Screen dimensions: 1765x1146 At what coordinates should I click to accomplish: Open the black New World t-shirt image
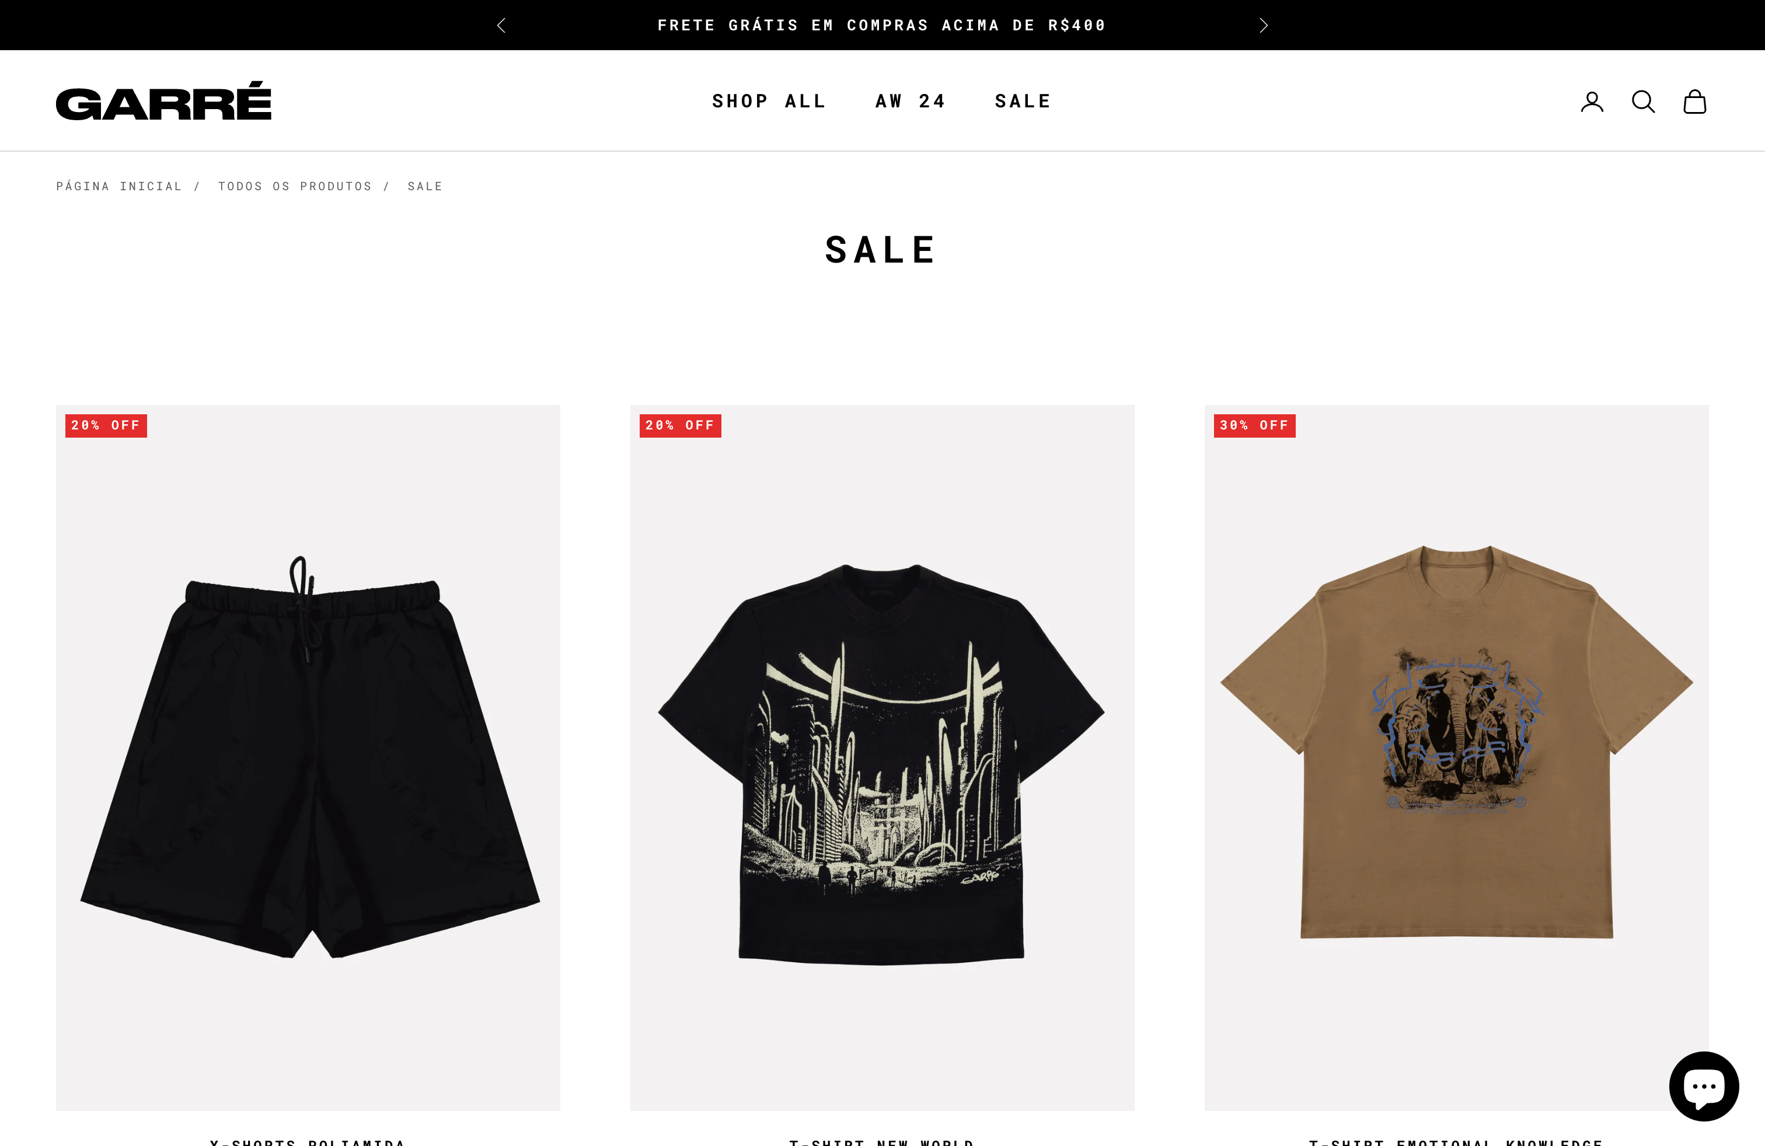[x=882, y=757]
